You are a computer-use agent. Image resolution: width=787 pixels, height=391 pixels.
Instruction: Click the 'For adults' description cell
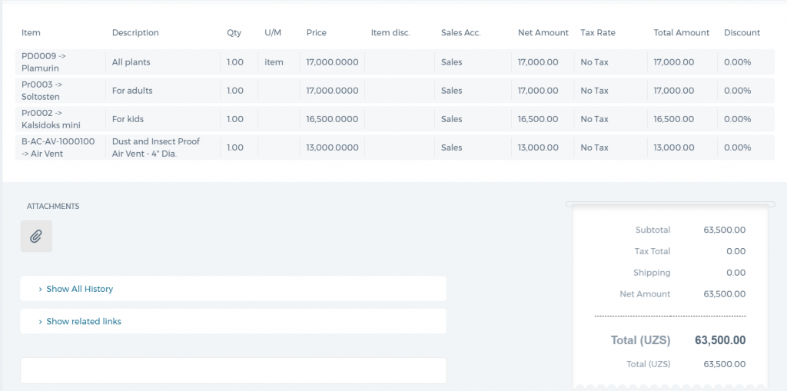pos(163,91)
